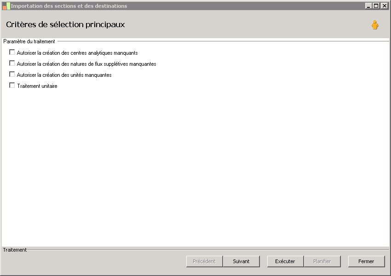The width and height of the screenshot is (391, 276).
Task: Click the application icon in the title bar
Action: tap(6, 6)
